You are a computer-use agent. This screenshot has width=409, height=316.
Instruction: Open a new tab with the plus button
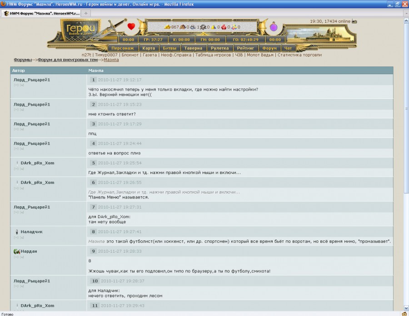point(86,13)
